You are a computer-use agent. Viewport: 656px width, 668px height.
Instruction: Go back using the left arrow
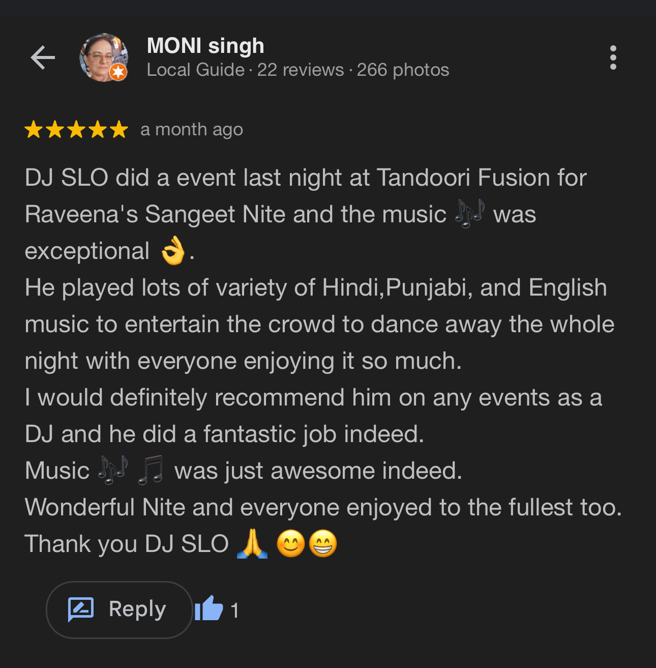[x=43, y=57]
